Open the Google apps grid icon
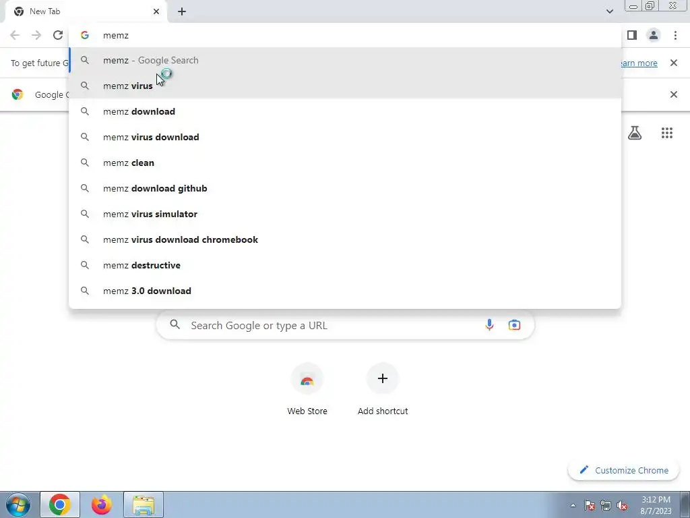This screenshot has height=518, width=690. click(x=666, y=133)
